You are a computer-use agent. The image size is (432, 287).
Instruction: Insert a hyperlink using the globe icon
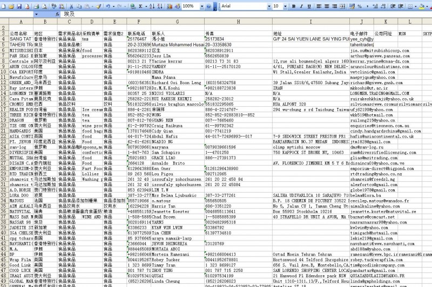132,6
